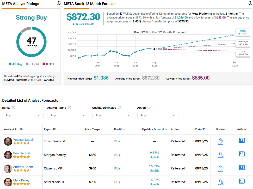The height and width of the screenshot is (189, 253).
Task: Follow analyst Brian Nowak
Action: (x=221, y=155)
